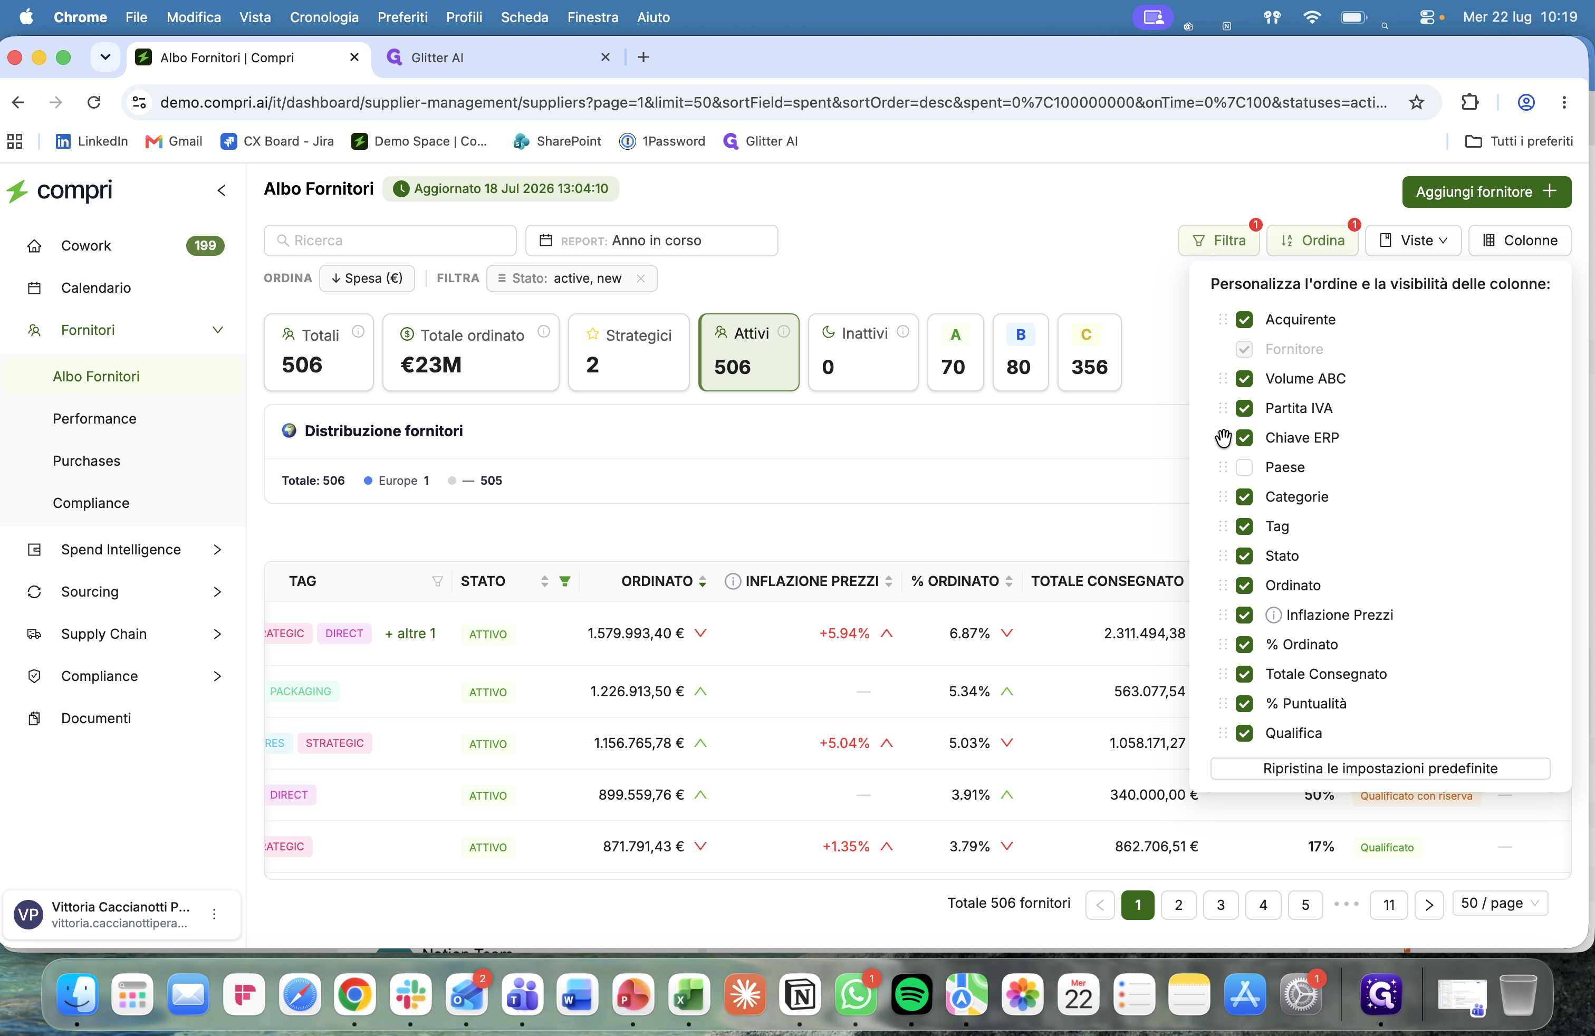This screenshot has height=1036, width=1595.
Task: Click the green STATO column filter icon
Action: 565,581
